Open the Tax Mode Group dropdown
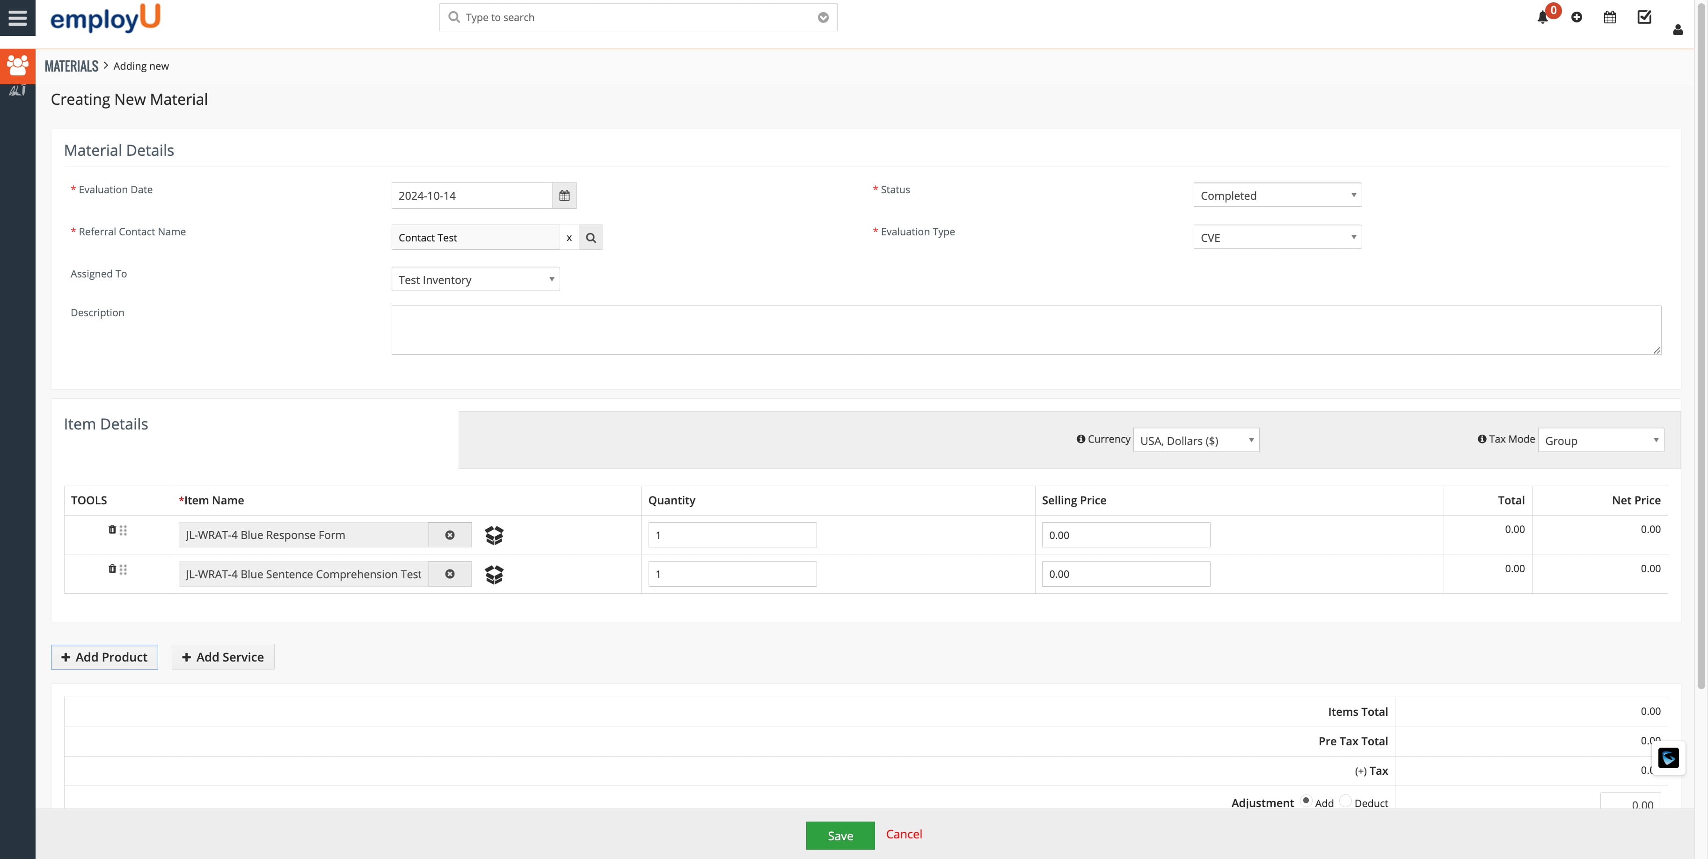The height and width of the screenshot is (859, 1708). click(x=1600, y=440)
